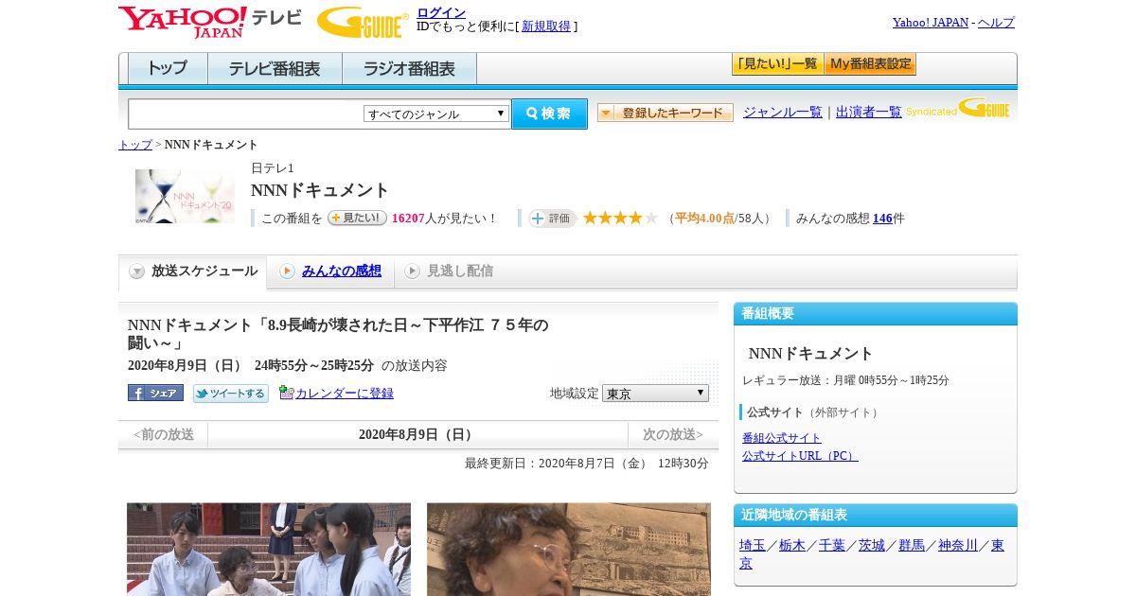1136x596 pixels.
Task: Click the 見たい! button
Action: (x=357, y=218)
